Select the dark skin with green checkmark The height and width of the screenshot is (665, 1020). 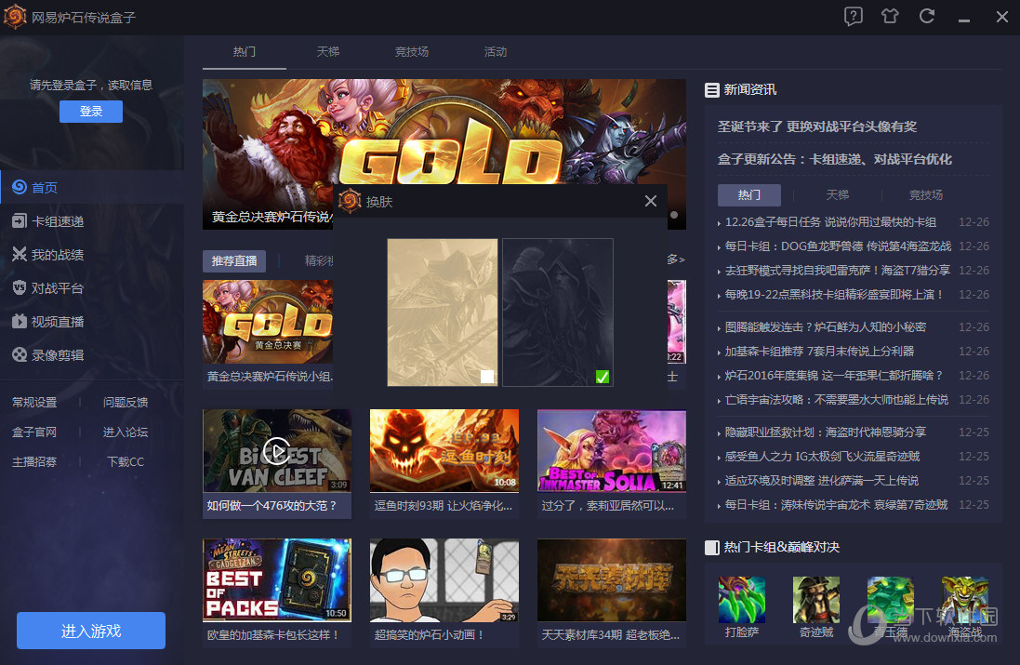coord(558,313)
